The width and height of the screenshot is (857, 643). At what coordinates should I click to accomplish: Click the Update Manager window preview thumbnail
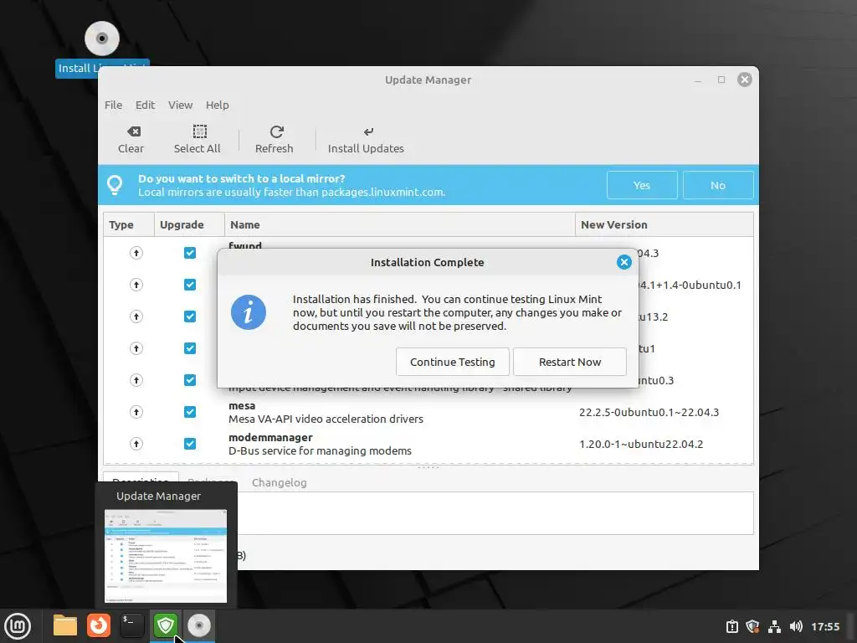(166, 556)
